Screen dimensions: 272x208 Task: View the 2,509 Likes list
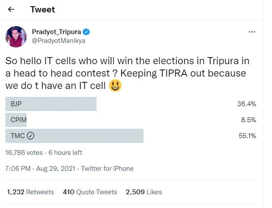(144, 192)
